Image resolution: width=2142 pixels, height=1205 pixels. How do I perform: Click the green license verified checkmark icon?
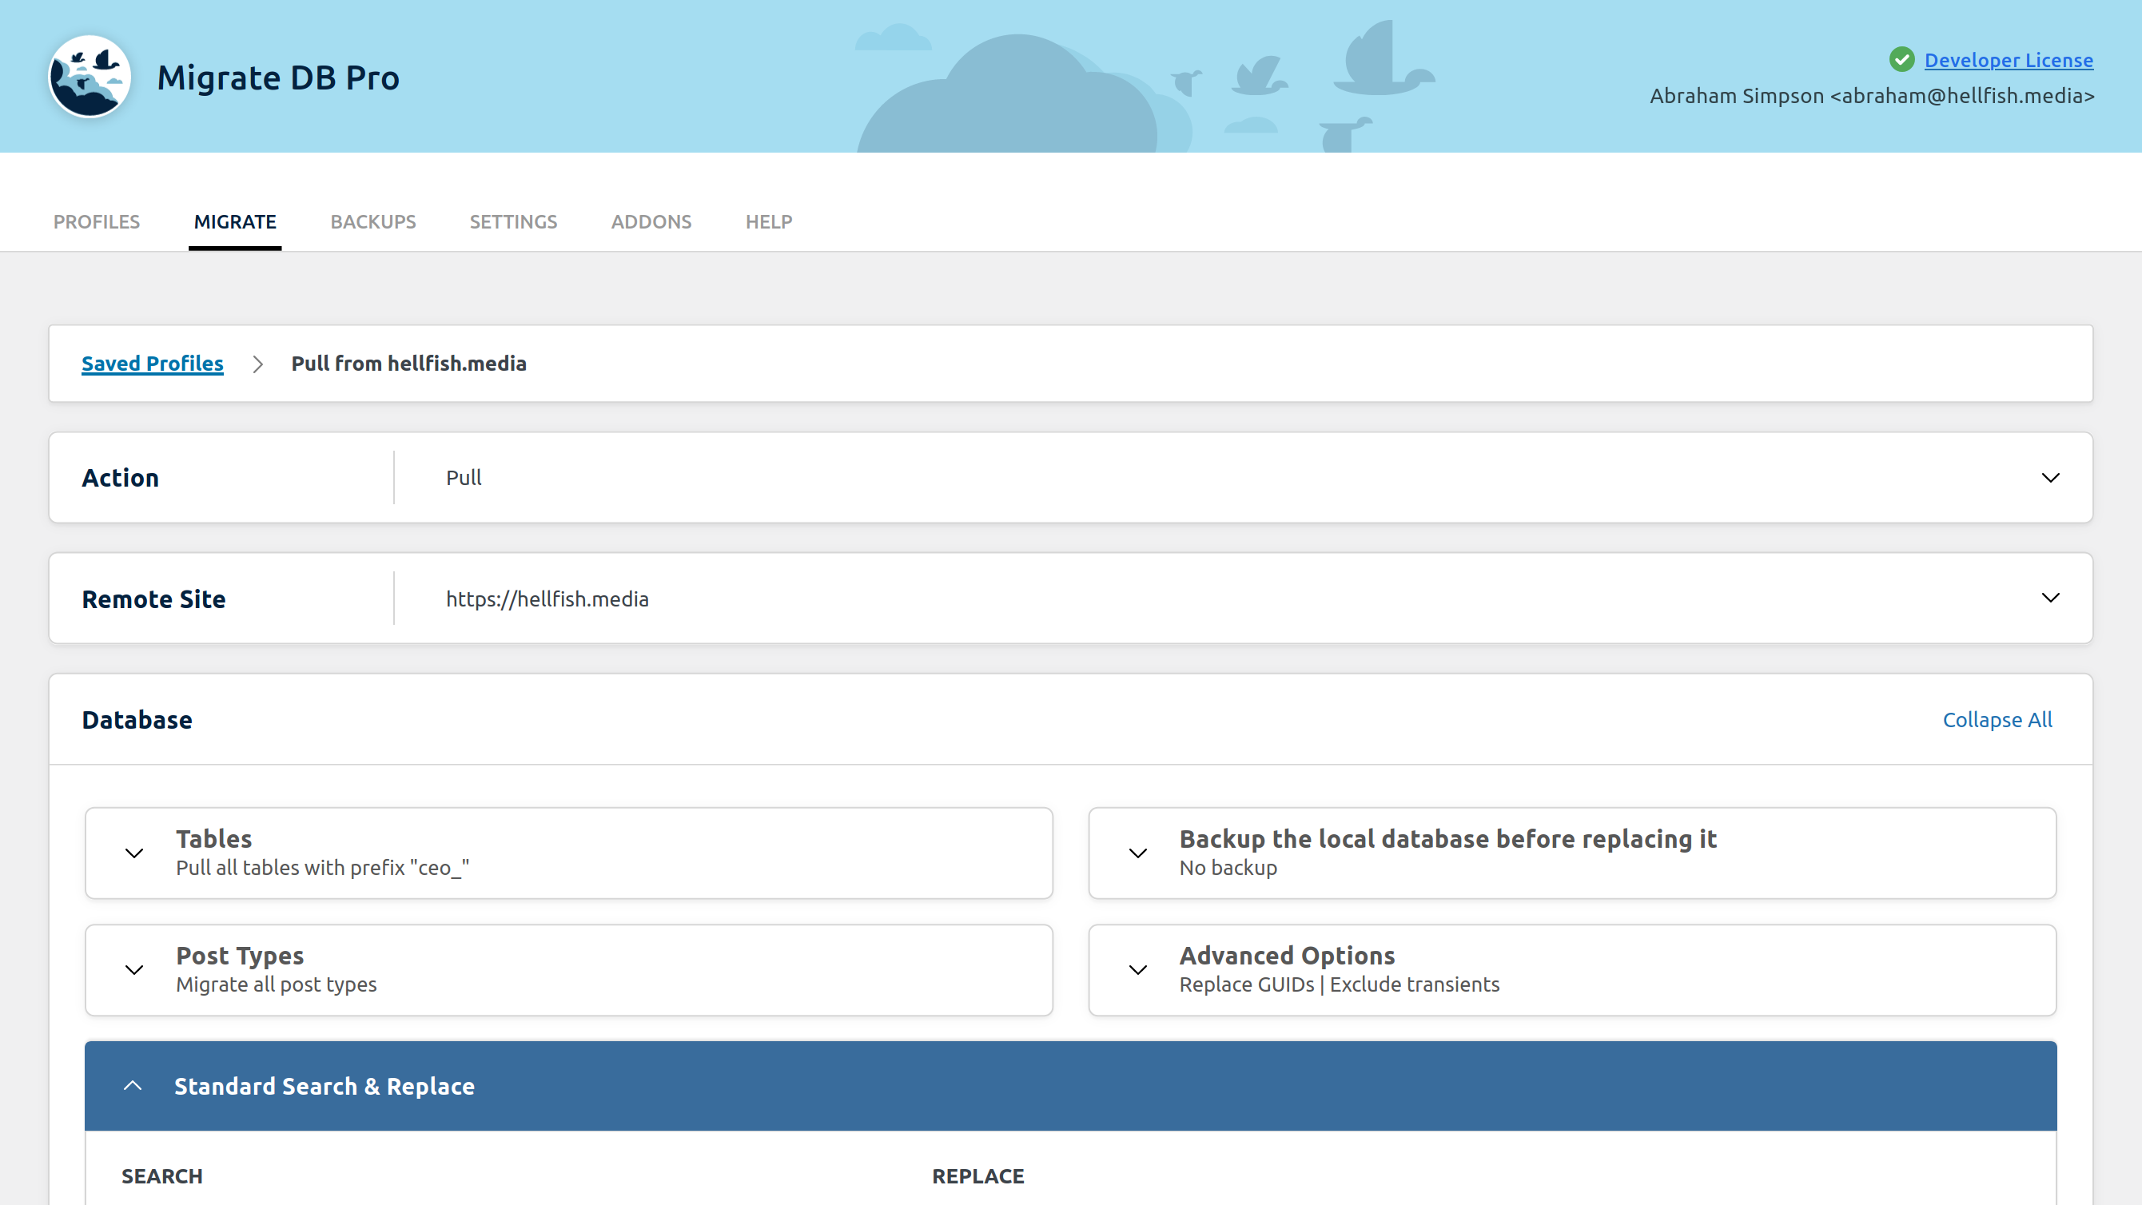click(1901, 60)
